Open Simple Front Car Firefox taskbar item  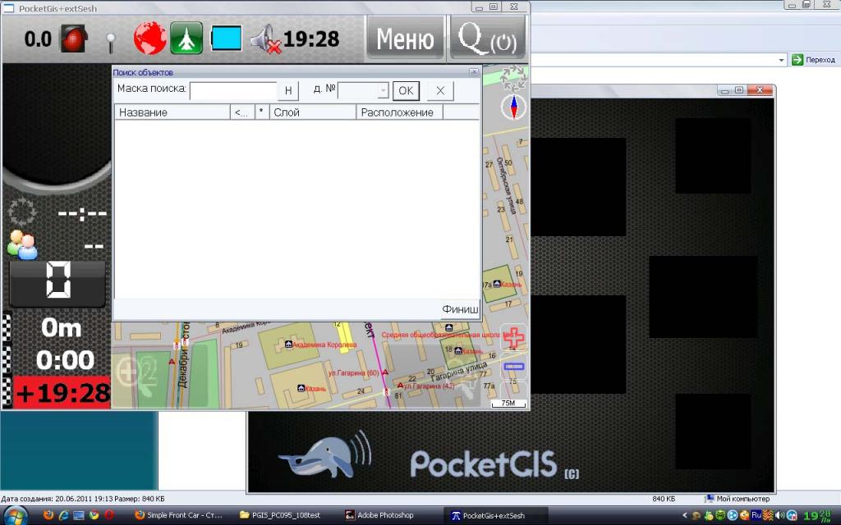tap(178, 515)
